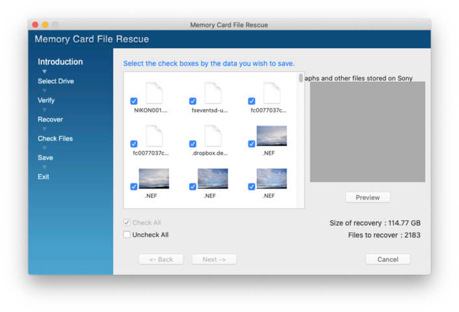Image resolution: width=459 pixels, height=312 pixels.
Task: Go Back to previous step
Action: point(161,259)
